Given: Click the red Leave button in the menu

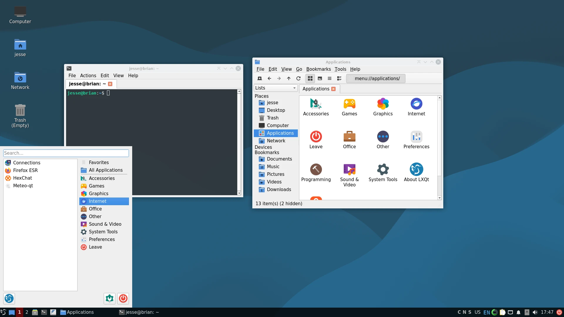Looking at the screenshot, I should [123, 299].
